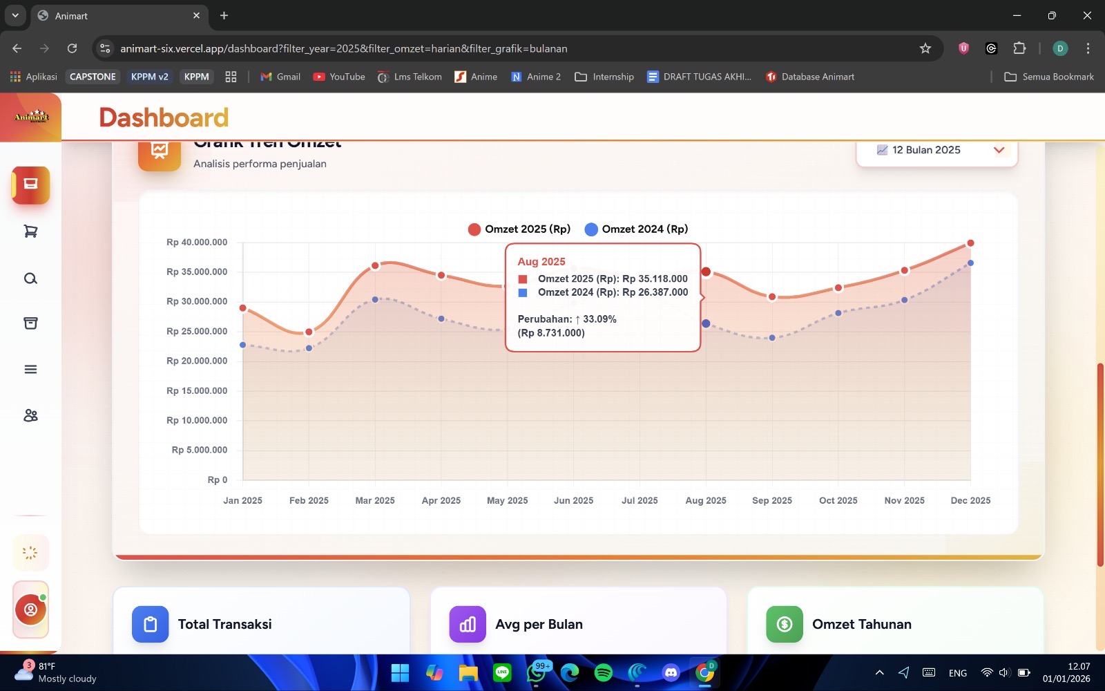The height and width of the screenshot is (691, 1105).
Task: Open the weather widget Mostly cloudy
Action: [55, 672]
